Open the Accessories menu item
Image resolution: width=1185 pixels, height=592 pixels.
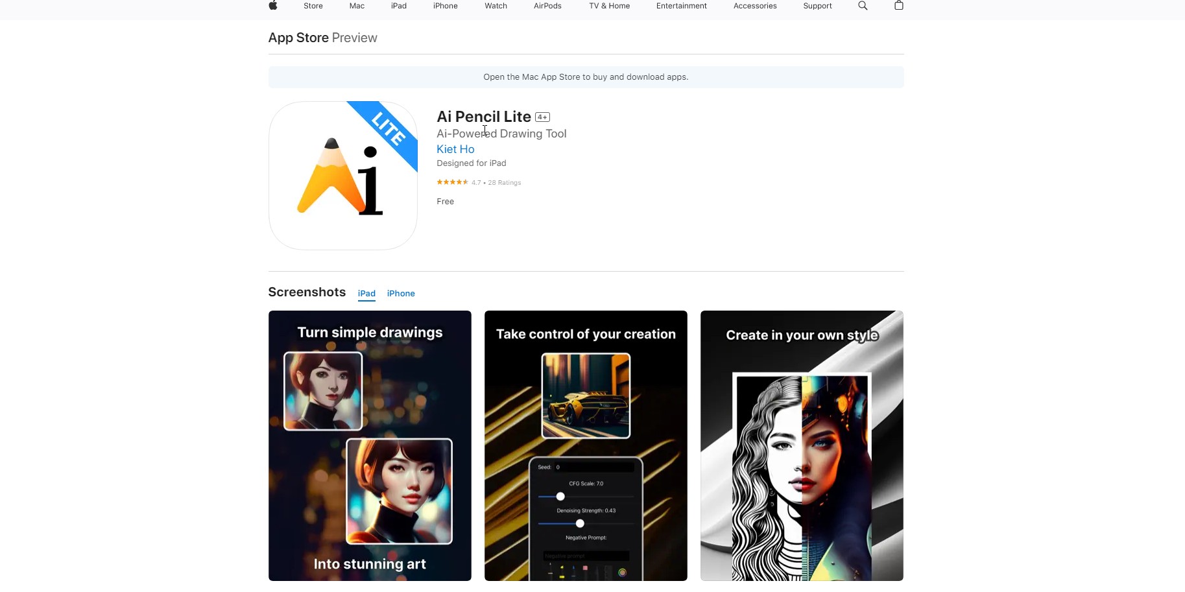[x=755, y=6]
